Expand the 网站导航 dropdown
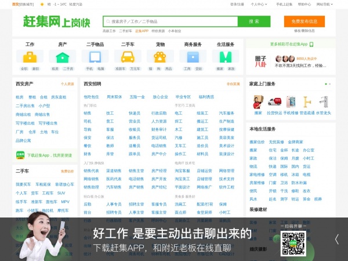This screenshot has width=348, height=261. (x=325, y=4)
